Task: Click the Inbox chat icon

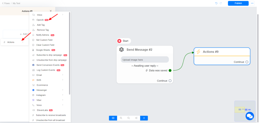Action: click(34, 15)
